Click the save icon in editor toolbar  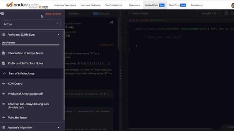pos(226,13)
